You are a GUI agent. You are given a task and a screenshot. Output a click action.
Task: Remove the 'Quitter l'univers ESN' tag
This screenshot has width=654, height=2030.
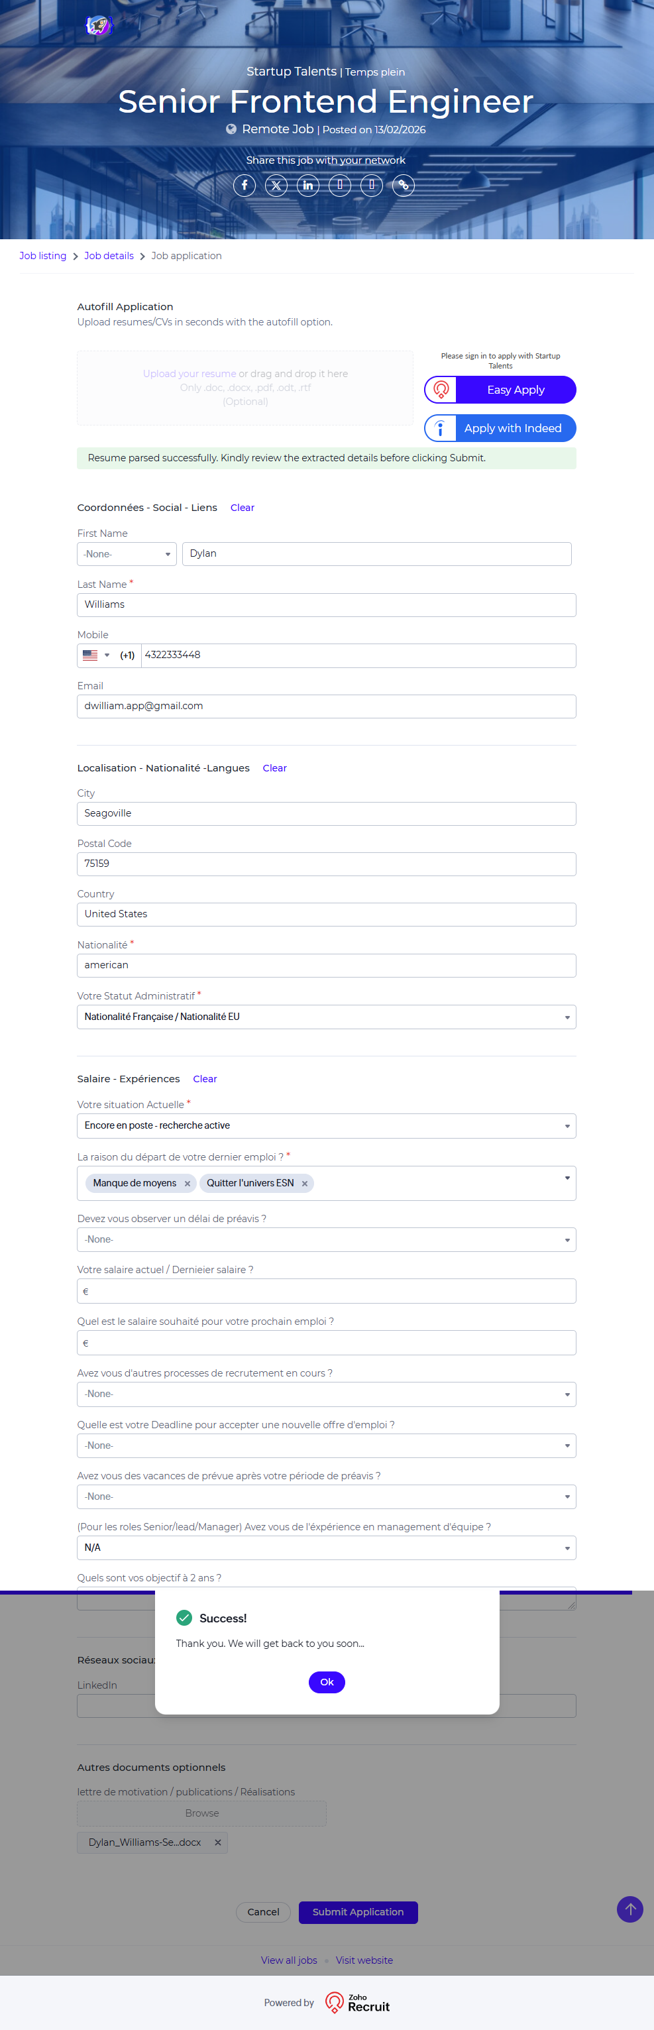(x=305, y=1183)
